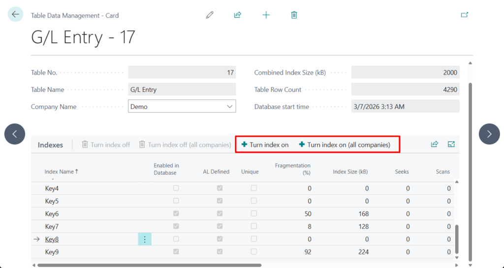Click Turn index on (all companies)

[344, 145]
